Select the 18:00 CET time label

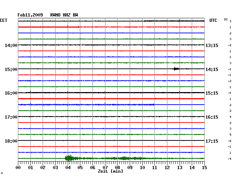(11, 141)
